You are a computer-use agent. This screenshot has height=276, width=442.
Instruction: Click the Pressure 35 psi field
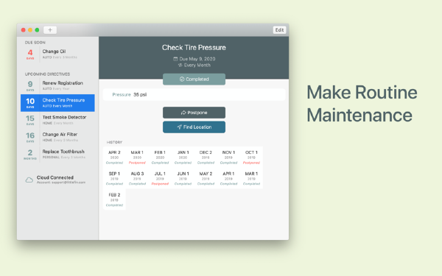(194, 95)
